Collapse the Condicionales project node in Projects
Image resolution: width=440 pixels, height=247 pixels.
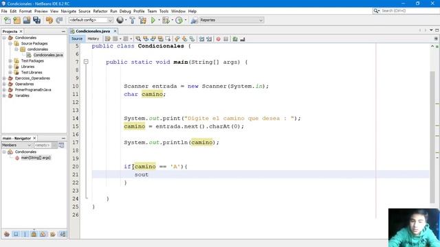4,38
